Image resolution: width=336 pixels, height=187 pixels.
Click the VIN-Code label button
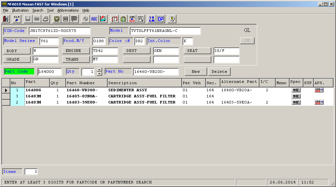[x=15, y=31]
